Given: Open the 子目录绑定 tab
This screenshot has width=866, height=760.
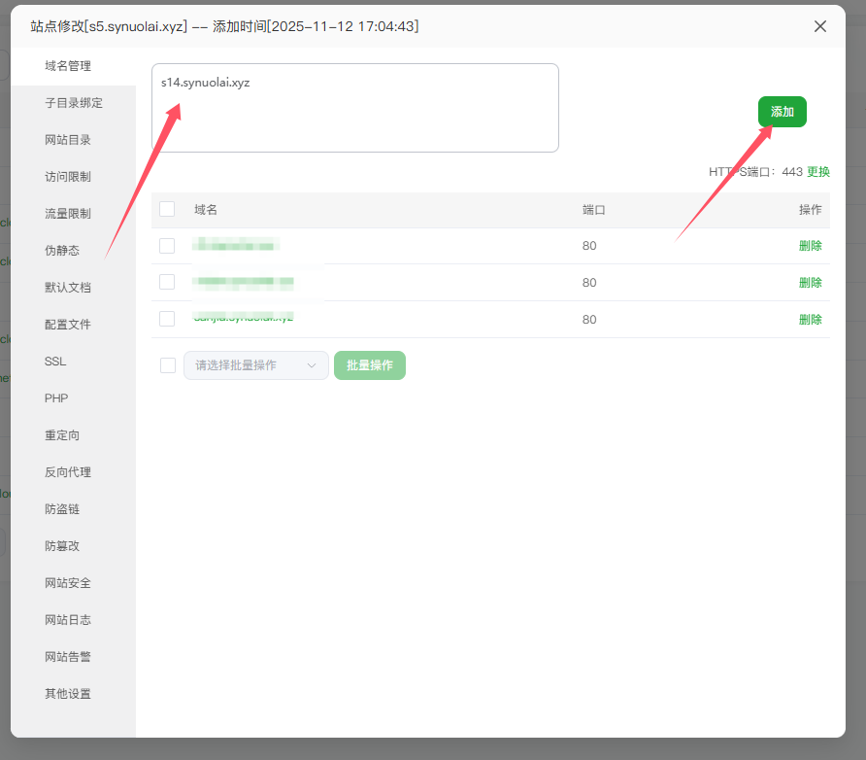Looking at the screenshot, I should pyautogui.click(x=74, y=103).
